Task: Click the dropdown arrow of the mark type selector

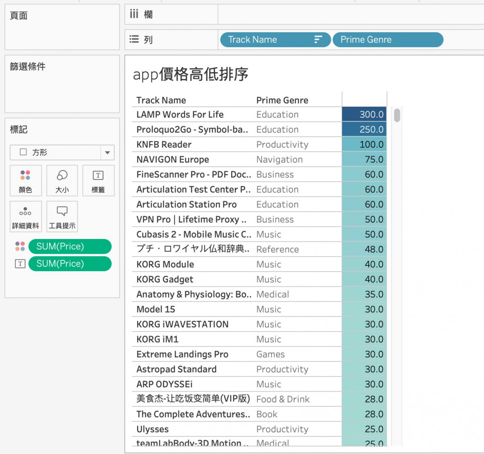Action: click(x=107, y=153)
